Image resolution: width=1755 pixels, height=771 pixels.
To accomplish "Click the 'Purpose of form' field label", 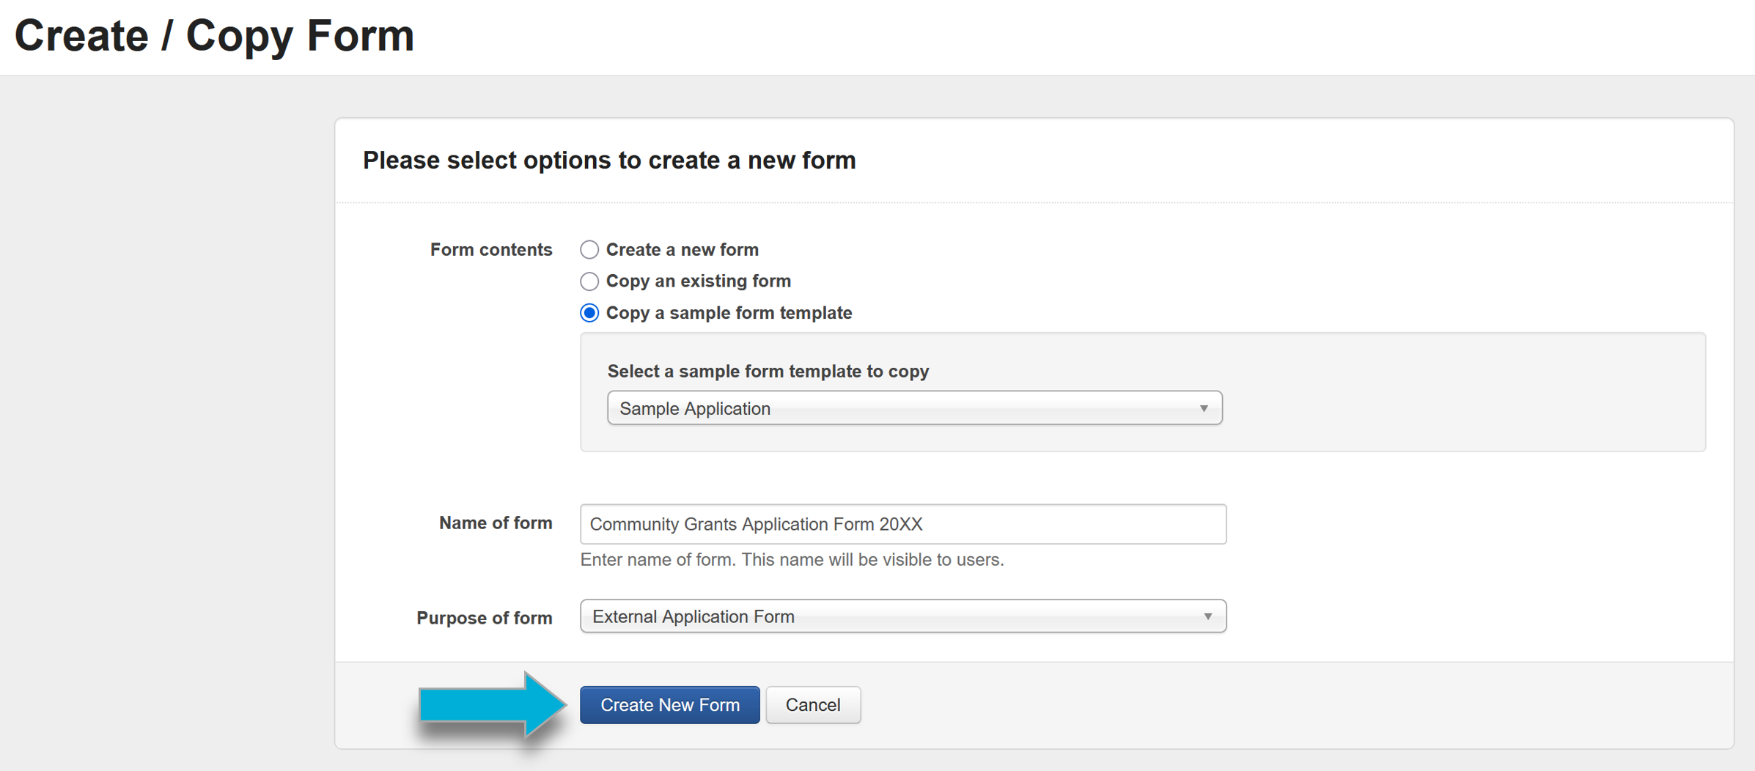I will pos(484,618).
